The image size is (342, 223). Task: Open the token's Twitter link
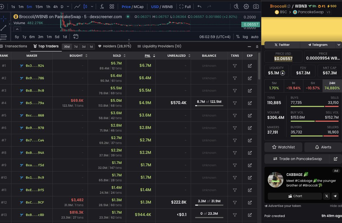pos(282,45)
